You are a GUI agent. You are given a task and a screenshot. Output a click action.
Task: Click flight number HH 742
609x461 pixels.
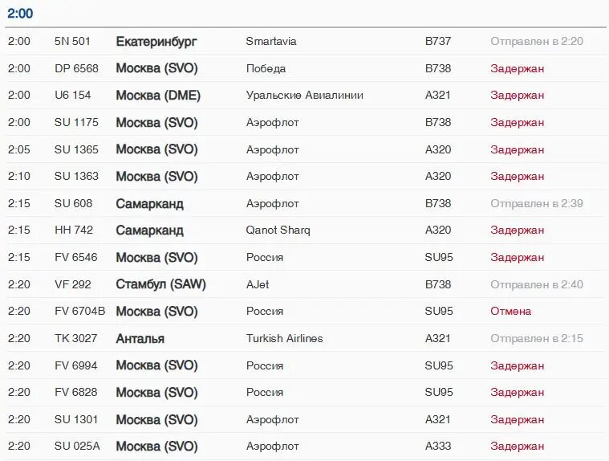pos(74,230)
